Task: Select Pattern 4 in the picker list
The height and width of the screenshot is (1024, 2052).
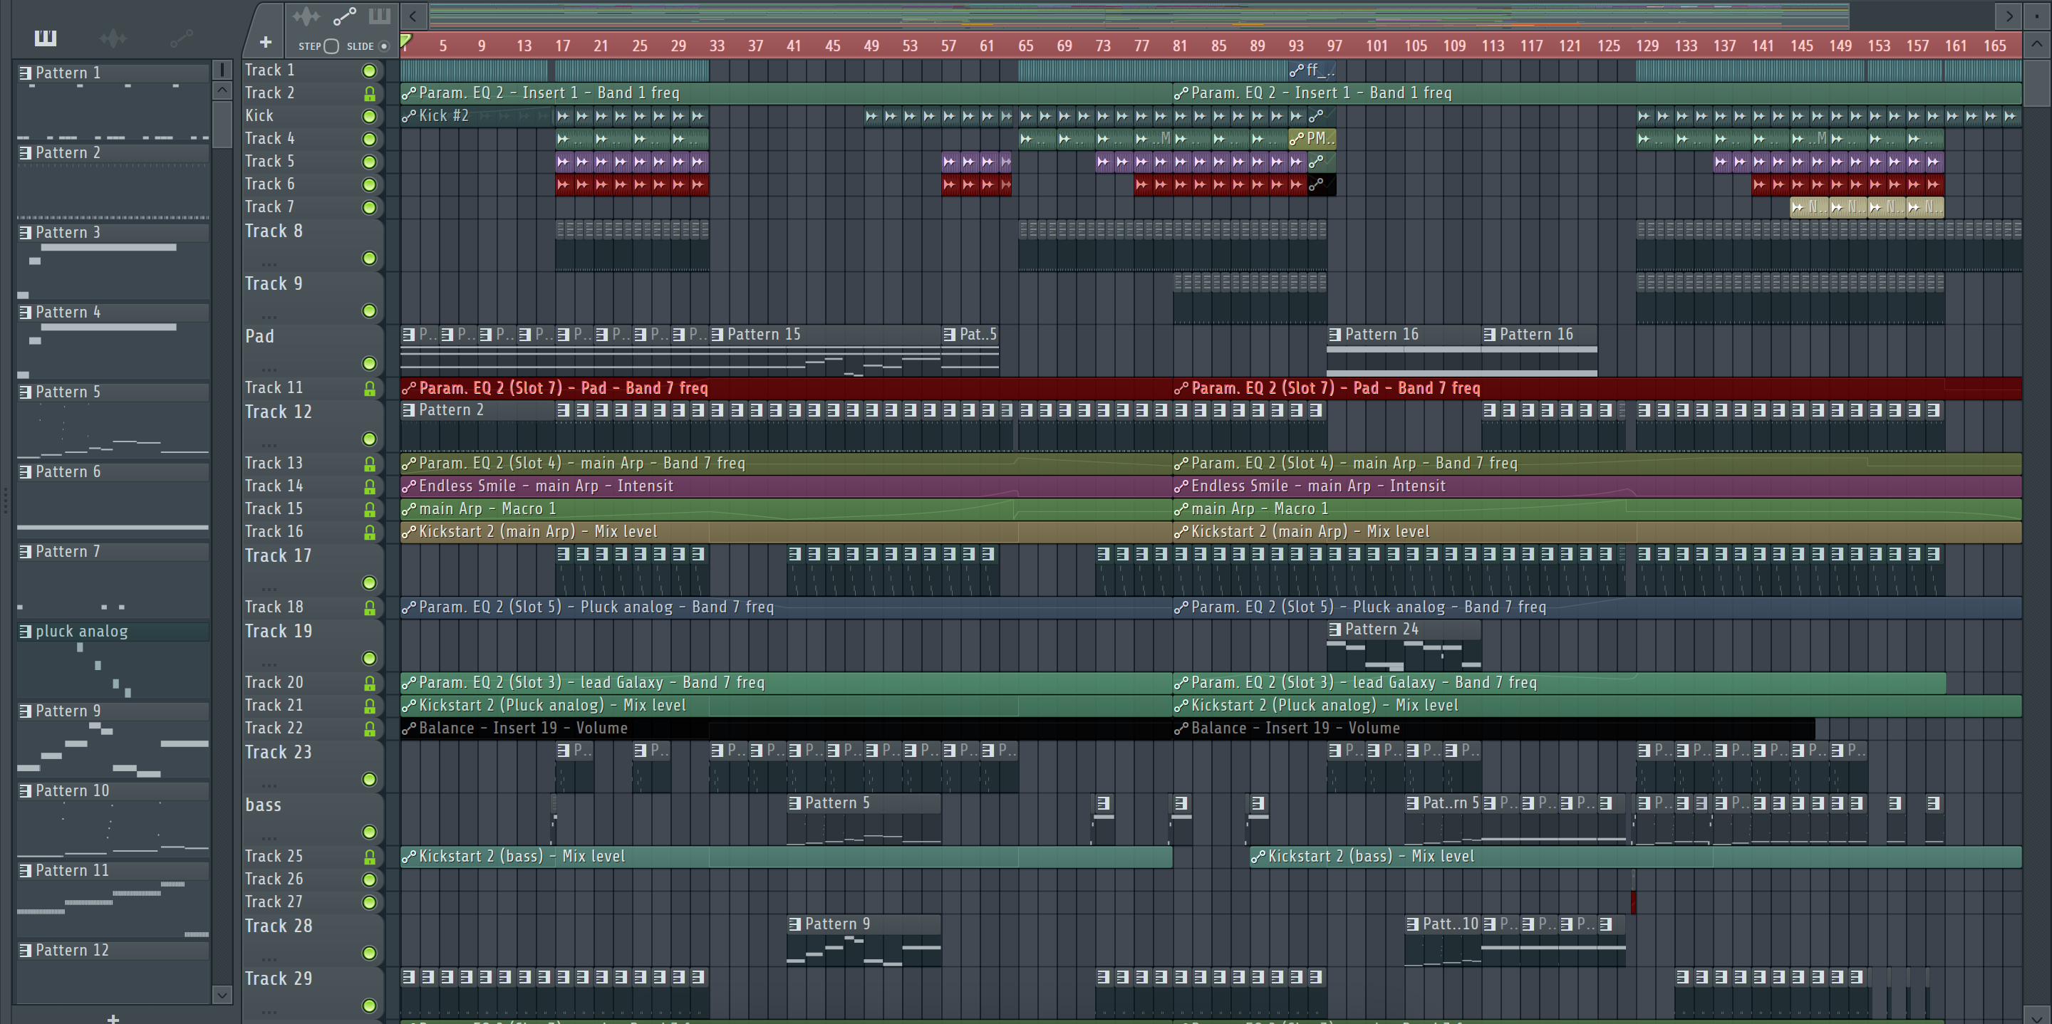Action: 113,312
